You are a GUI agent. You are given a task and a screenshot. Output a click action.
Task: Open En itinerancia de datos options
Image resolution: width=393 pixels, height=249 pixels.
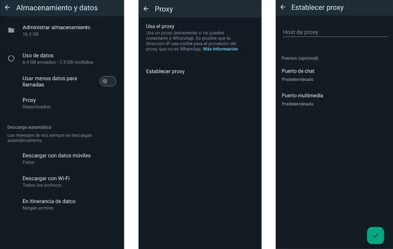coord(49,204)
